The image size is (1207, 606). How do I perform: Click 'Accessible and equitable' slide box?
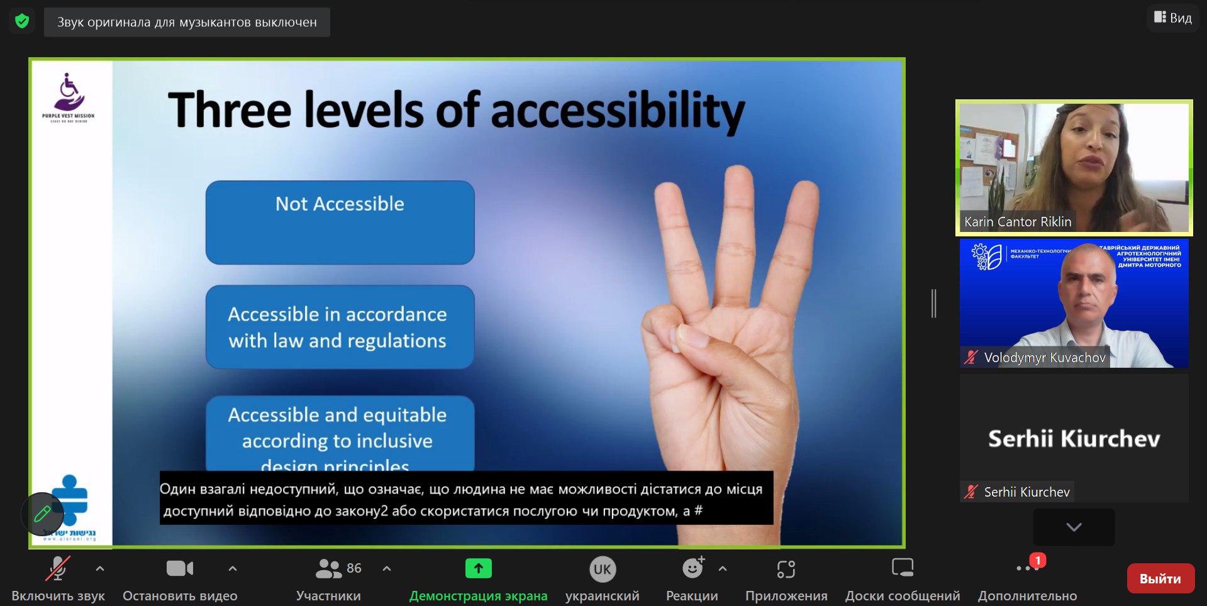pos(340,434)
